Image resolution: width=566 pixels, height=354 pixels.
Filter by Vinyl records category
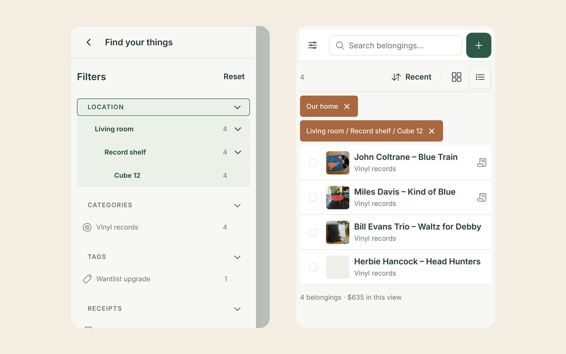[163, 228]
